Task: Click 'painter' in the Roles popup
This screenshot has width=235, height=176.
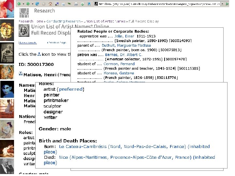Action: (52, 95)
